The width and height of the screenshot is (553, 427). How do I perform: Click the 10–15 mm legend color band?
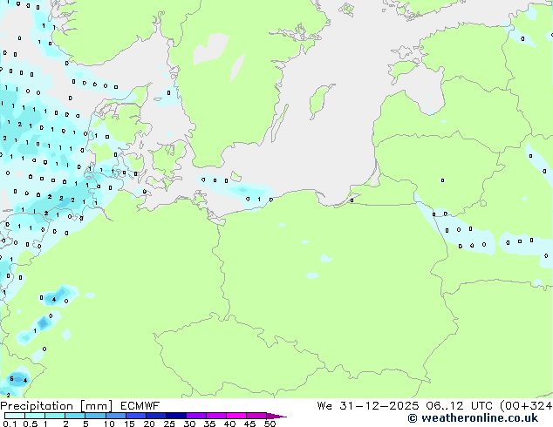115,416
